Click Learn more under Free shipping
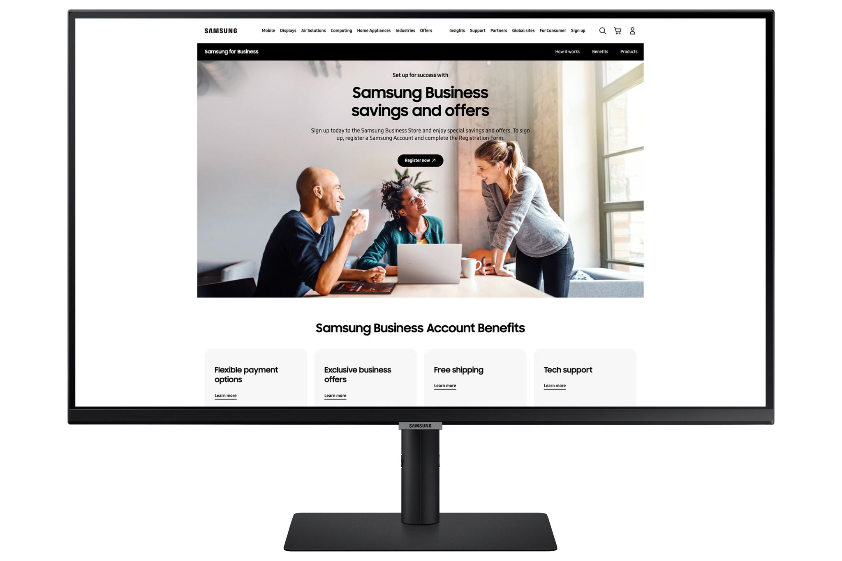Image resolution: width=842 pixels, height=561 pixels. click(x=444, y=385)
